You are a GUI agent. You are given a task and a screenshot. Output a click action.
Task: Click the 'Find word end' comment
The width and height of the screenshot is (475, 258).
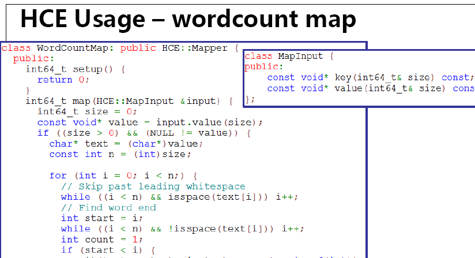108,208
